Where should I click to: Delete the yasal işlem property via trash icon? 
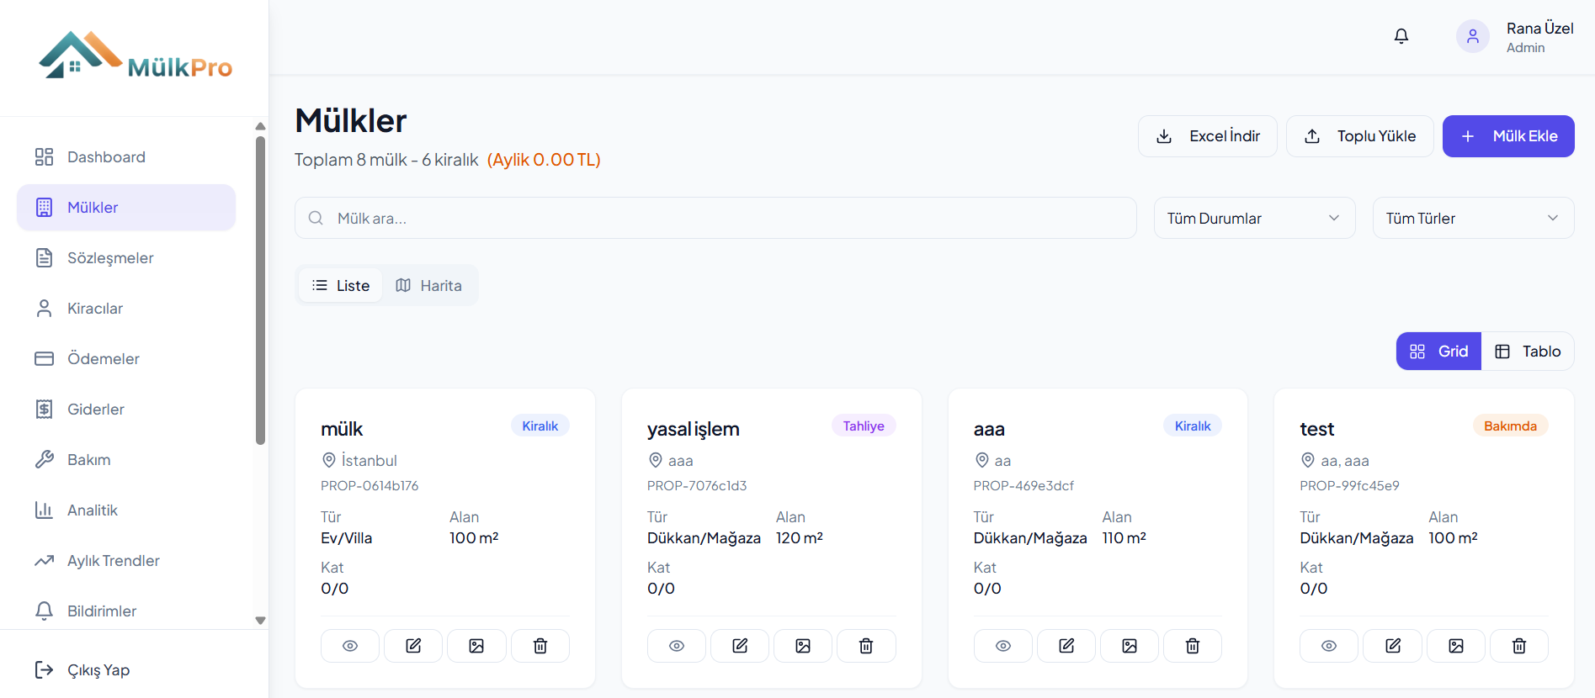[x=866, y=646]
